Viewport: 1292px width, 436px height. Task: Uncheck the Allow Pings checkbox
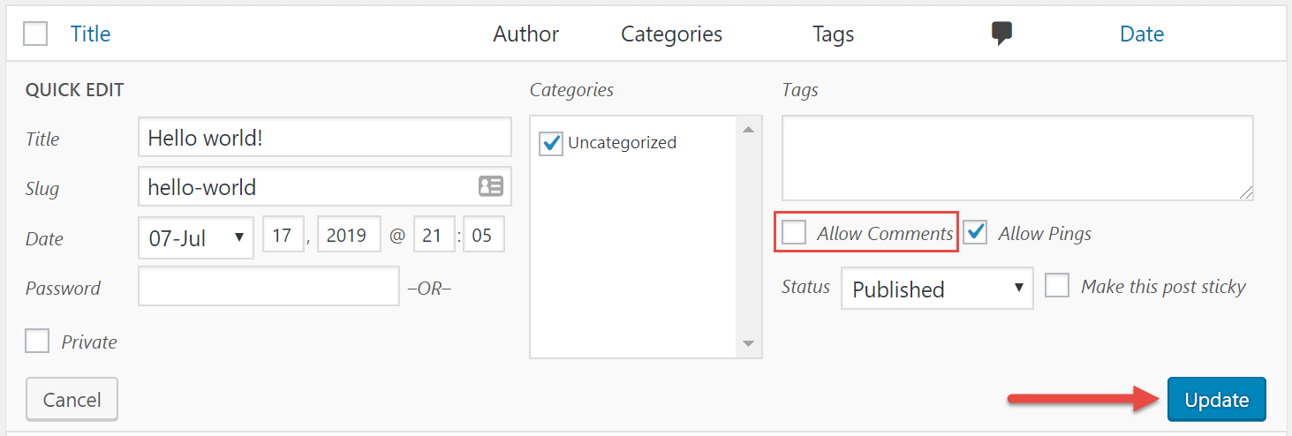[x=975, y=233]
